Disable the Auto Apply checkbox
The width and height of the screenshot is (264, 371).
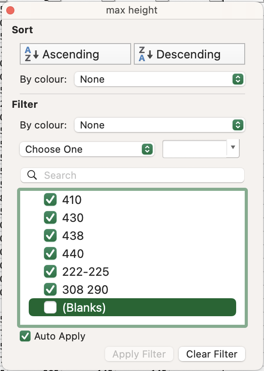(25, 336)
